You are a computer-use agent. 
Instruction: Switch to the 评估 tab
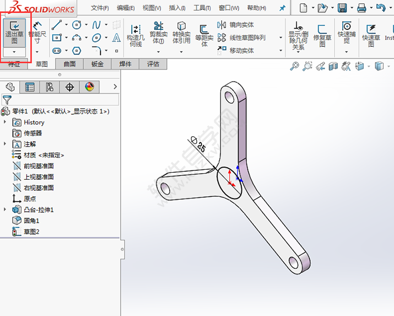153,64
